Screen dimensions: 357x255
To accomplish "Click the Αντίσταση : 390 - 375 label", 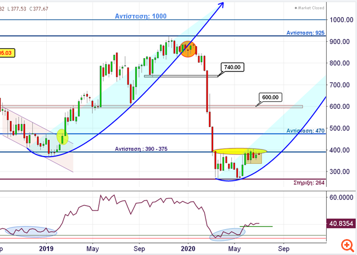I will pos(140,149).
